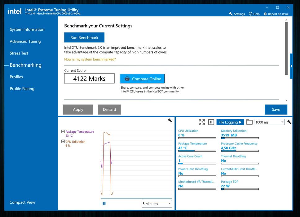Viewport: 300px width, 217px height.
Task: Expand the right side collapse arrow tab
Action: click(291, 66)
